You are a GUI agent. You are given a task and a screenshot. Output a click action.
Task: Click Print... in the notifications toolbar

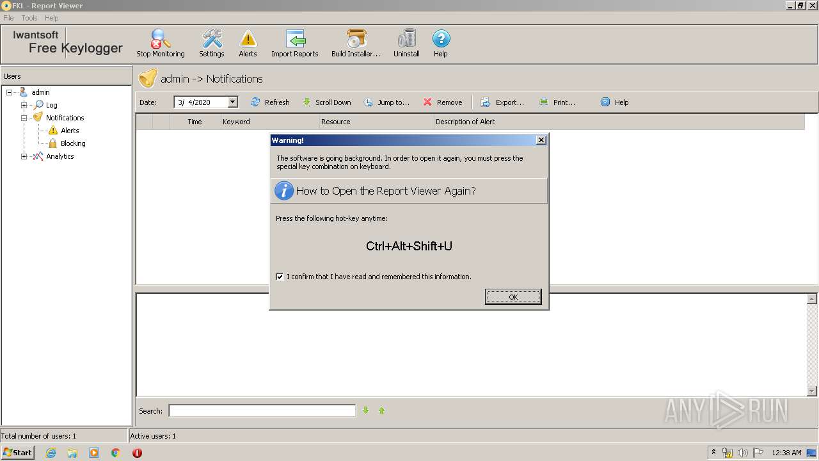point(557,102)
